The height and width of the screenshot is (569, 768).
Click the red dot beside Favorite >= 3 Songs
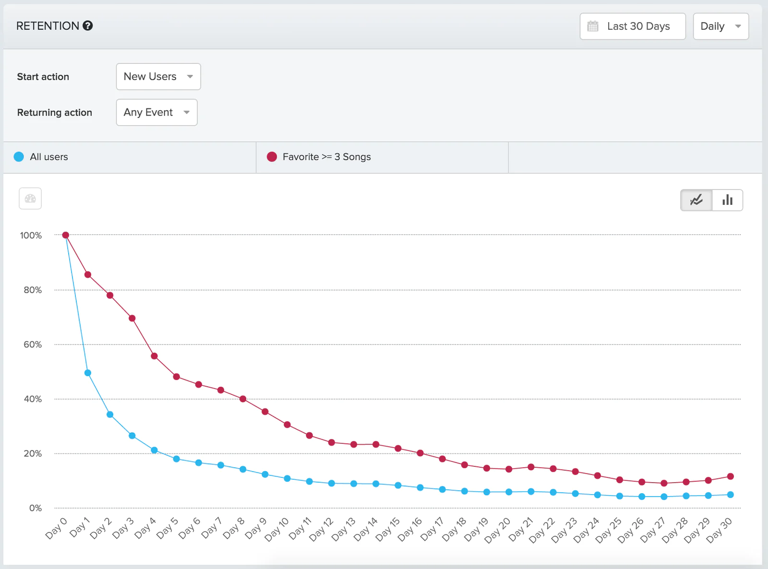[272, 156]
